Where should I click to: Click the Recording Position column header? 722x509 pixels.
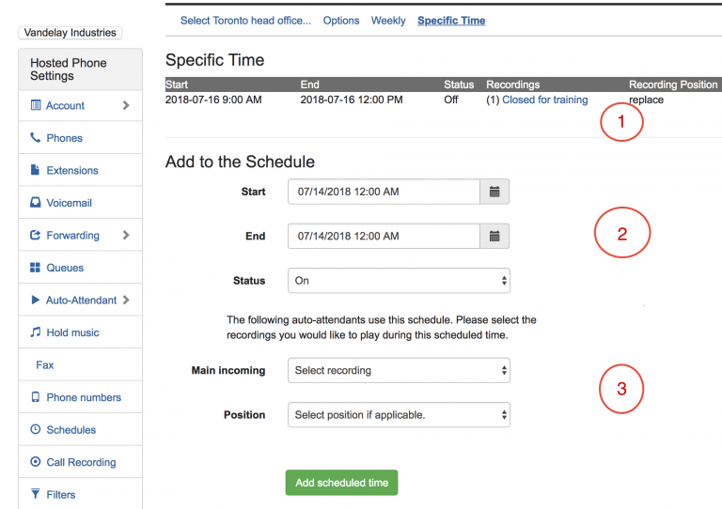click(673, 85)
